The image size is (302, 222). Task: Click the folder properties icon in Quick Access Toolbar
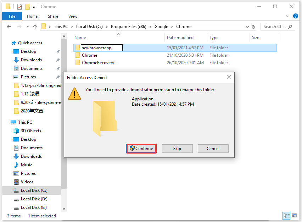tap(19, 6)
